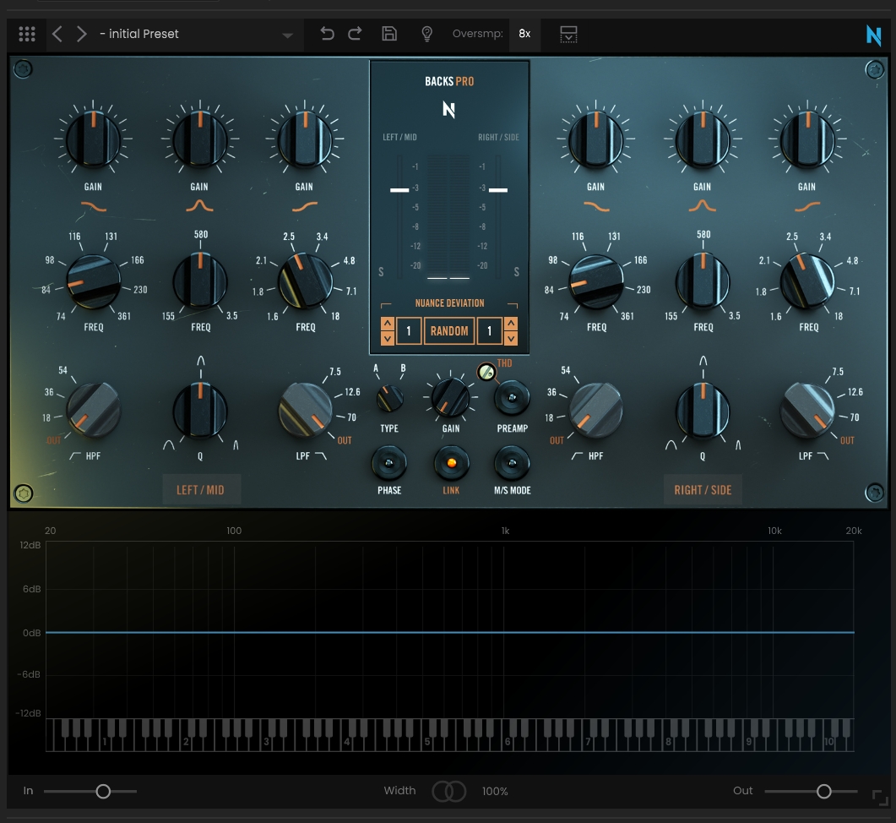Click the Left/Mid low shelf GAIN knob
This screenshot has height=823, width=896.
[93, 139]
